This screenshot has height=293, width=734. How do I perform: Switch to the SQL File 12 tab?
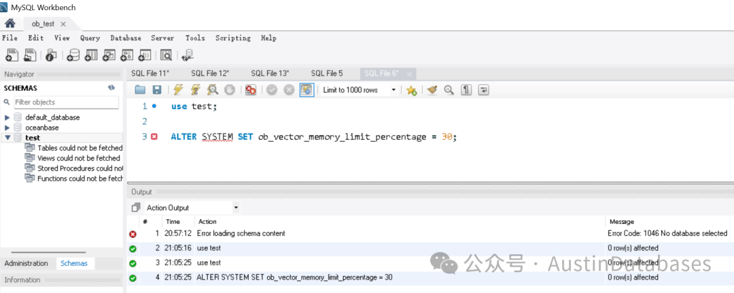point(210,73)
